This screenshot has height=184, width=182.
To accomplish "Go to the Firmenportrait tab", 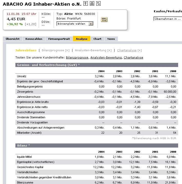I will [59, 39].
